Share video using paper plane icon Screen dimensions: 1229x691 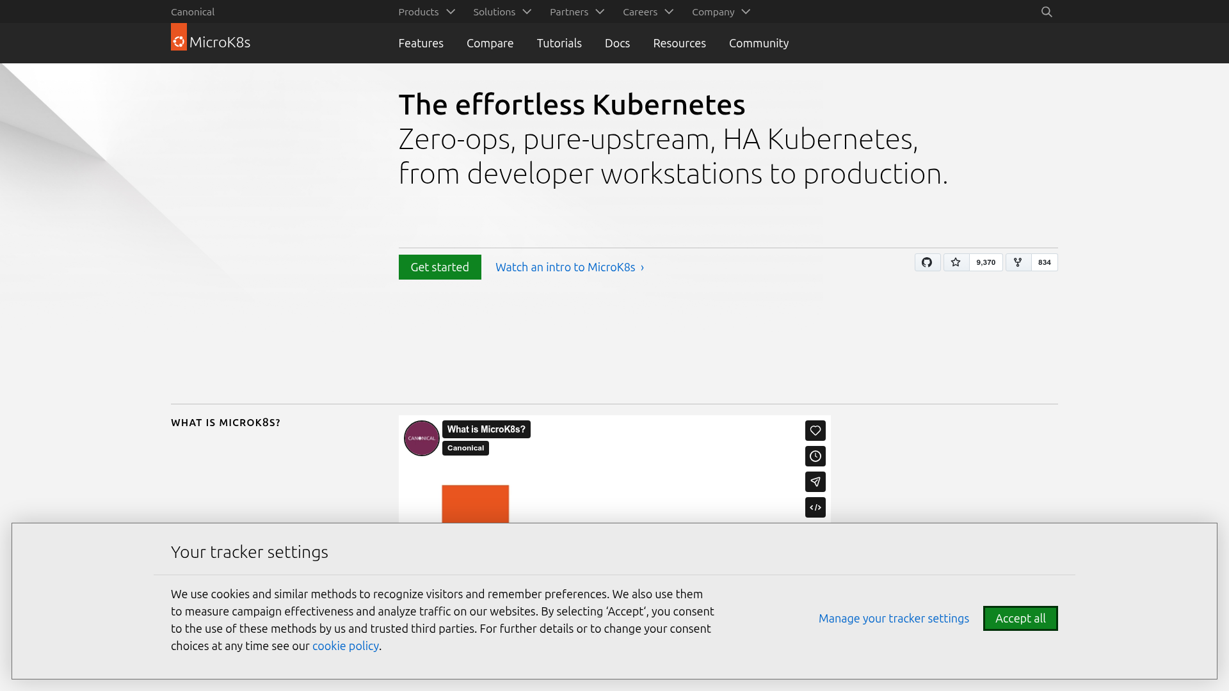coord(815,482)
